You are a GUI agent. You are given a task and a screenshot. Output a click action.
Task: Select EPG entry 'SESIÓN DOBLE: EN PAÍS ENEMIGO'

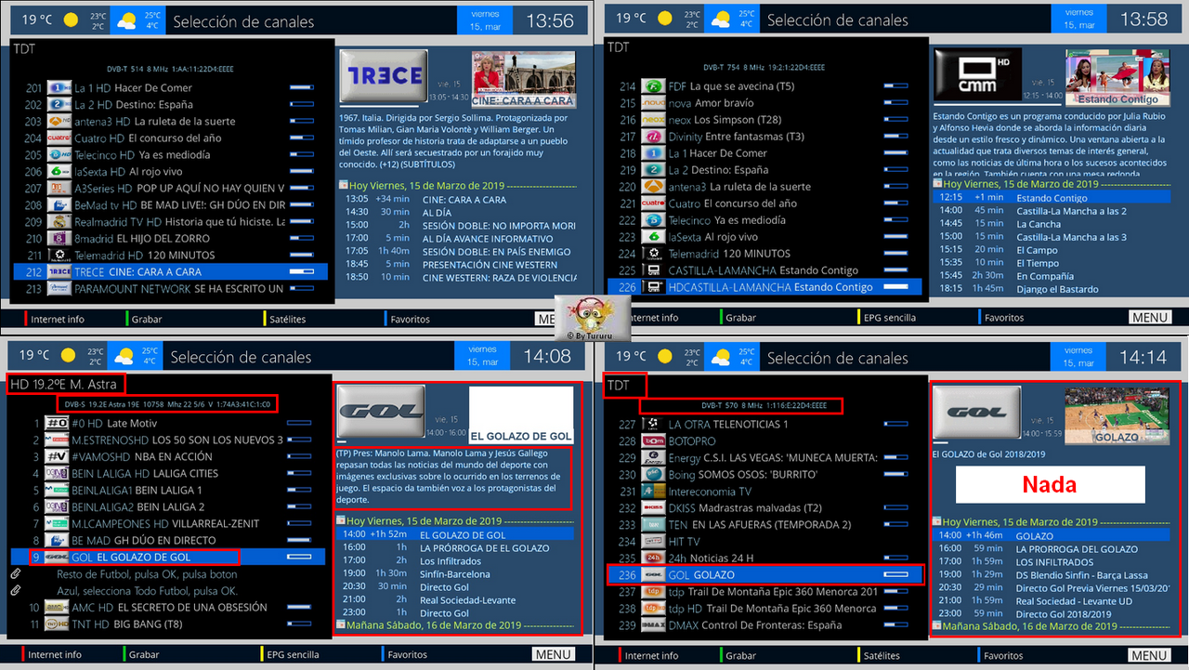(x=458, y=251)
